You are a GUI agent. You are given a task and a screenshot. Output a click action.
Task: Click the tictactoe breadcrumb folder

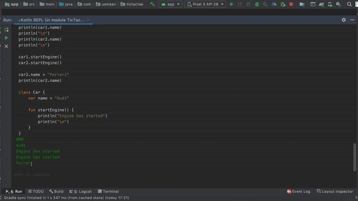(132, 4)
